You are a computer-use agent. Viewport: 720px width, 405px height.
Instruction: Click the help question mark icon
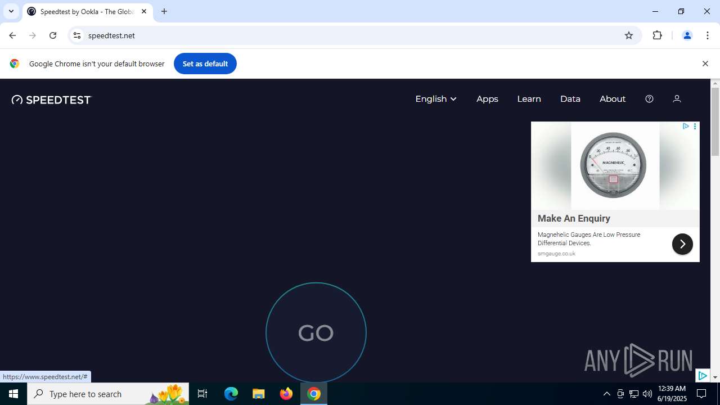pos(649,99)
